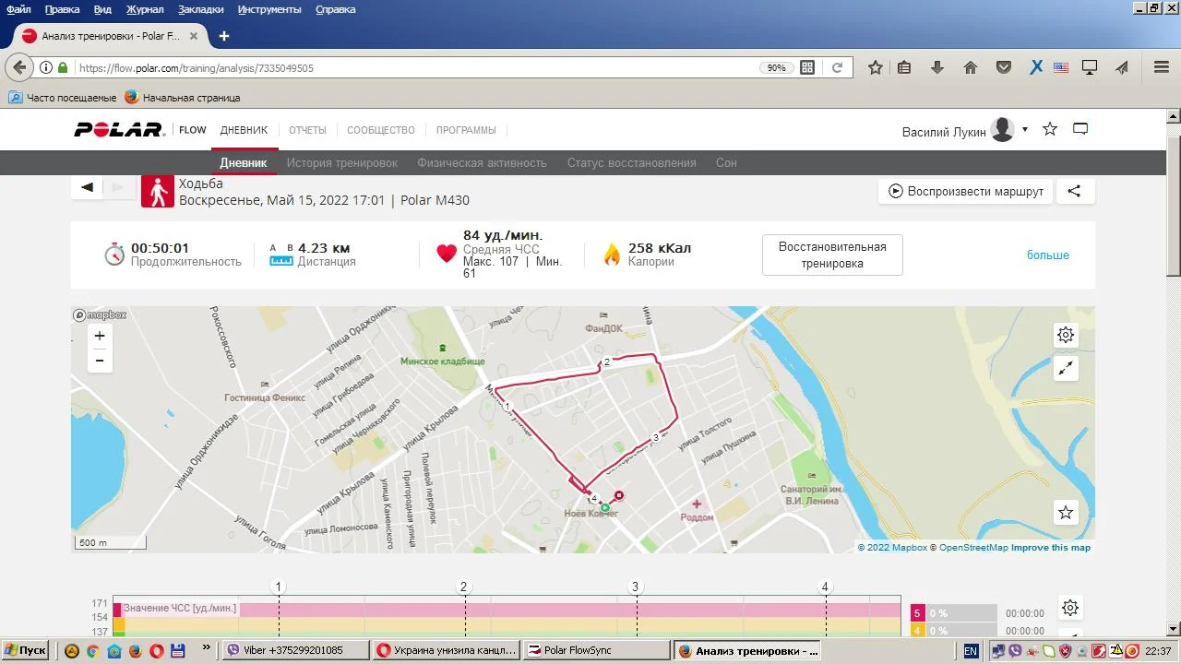Open the Improve this map link

(x=1051, y=548)
